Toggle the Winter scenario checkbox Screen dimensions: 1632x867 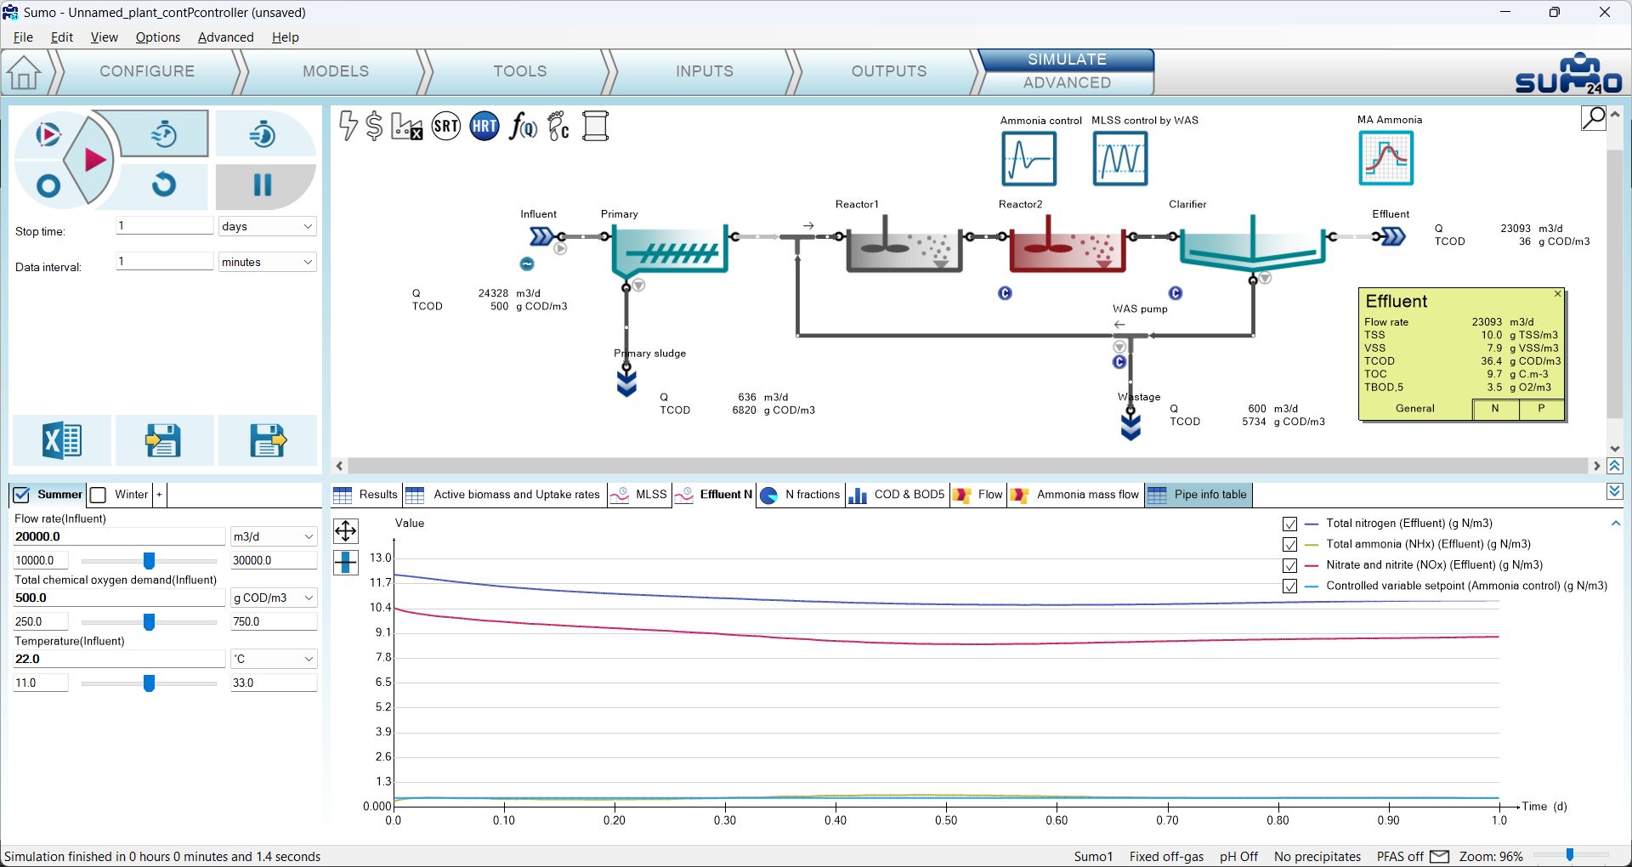pyautogui.click(x=99, y=495)
